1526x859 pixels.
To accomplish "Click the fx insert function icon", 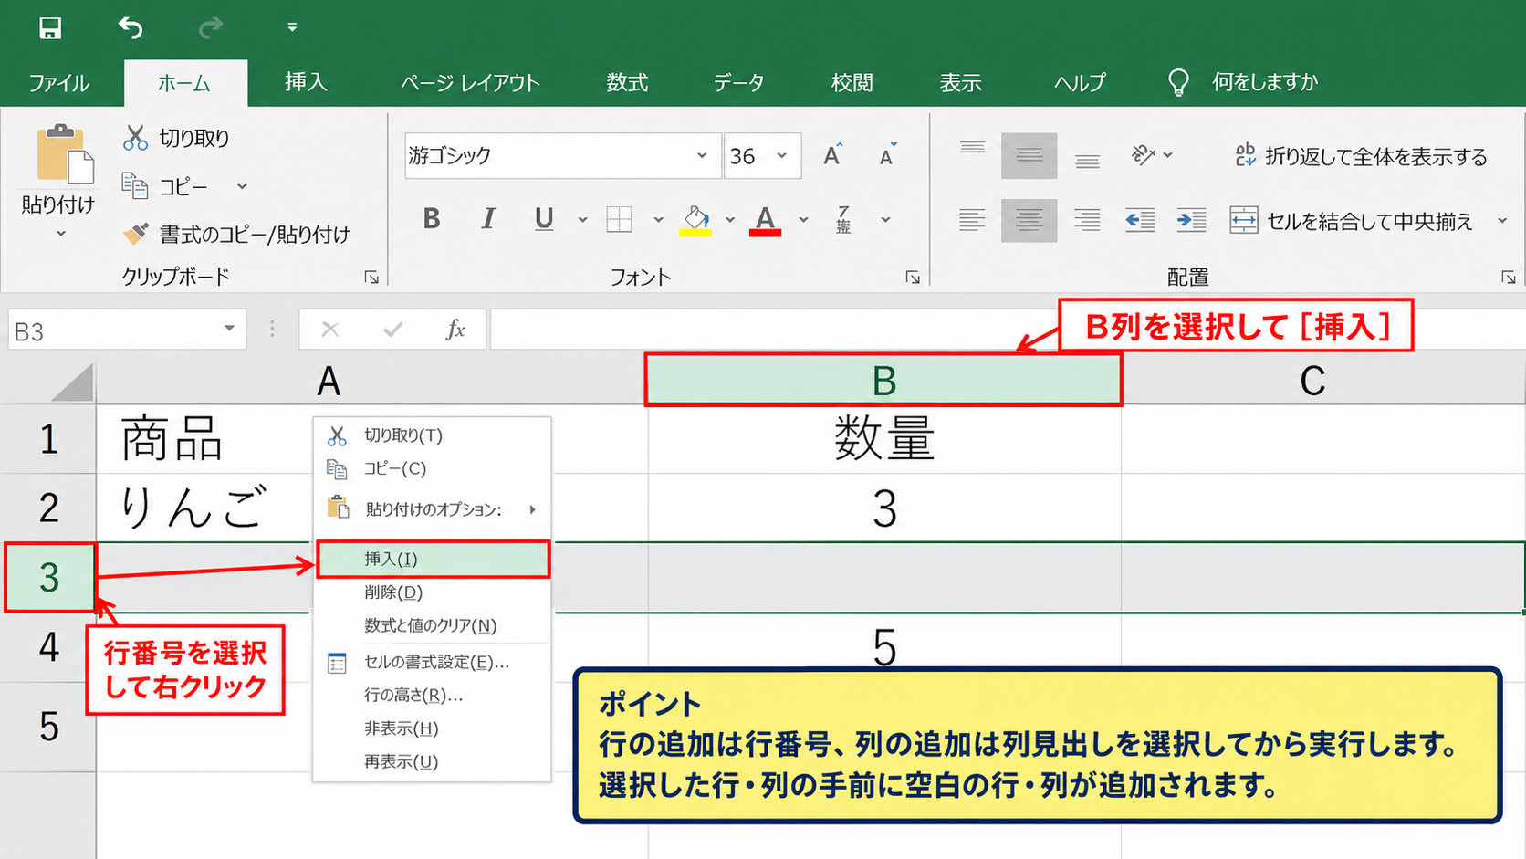I will (x=455, y=330).
